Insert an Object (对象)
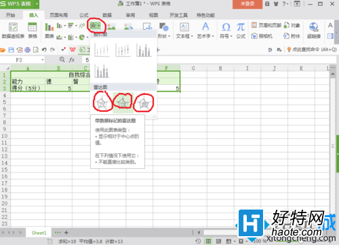Viewport: 339px width, 245px height. click(x=292, y=25)
